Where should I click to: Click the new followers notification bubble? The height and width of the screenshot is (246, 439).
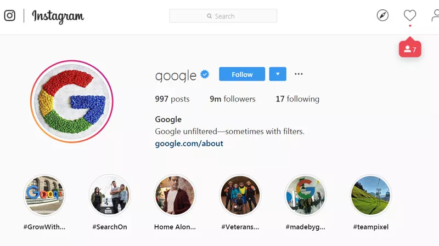tap(410, 49)
